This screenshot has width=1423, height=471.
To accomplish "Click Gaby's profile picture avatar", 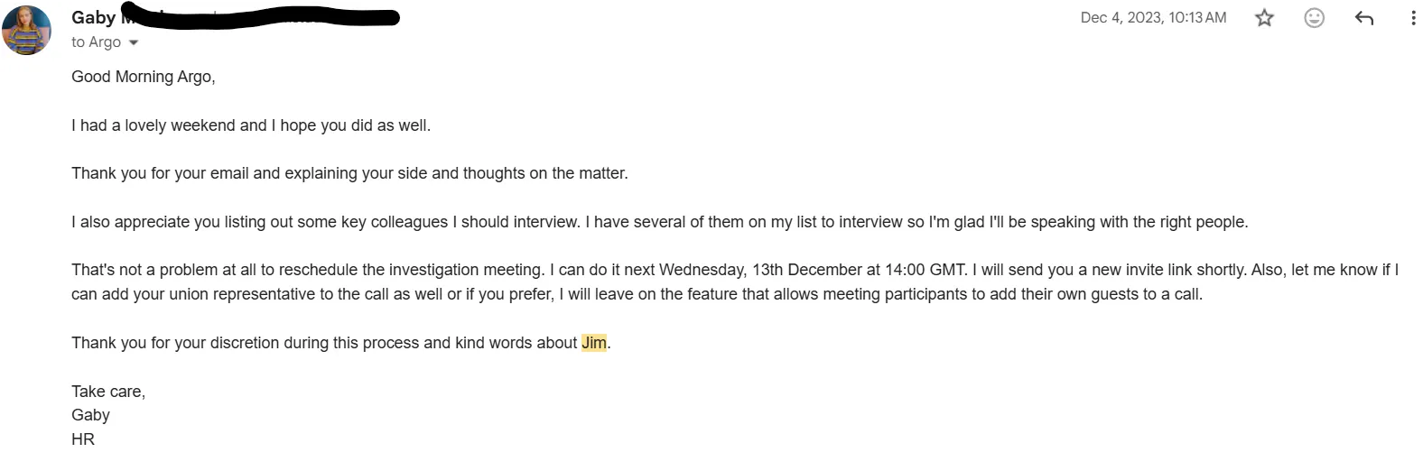I will pyautogui.click(x=27, y=30).
